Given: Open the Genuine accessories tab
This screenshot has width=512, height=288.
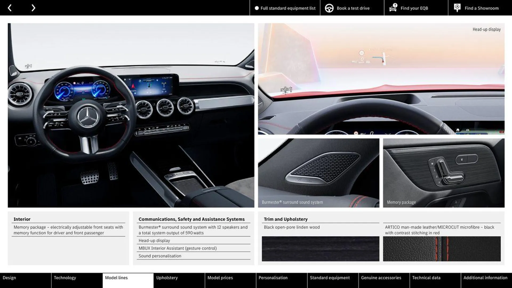Looking at the screenshot, I should [x=384, y=280].
